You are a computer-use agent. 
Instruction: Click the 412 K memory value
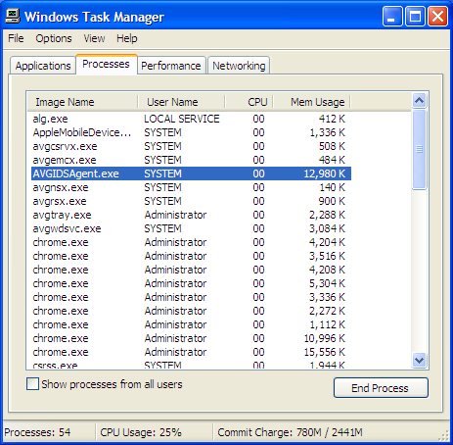(332, 119)
